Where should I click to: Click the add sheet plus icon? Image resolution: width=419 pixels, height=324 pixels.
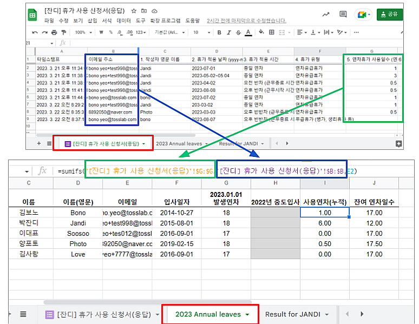point(38,143)
